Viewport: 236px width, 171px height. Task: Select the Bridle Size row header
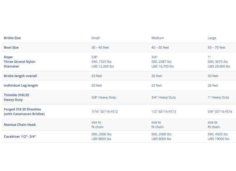click(x=12, y=38)
